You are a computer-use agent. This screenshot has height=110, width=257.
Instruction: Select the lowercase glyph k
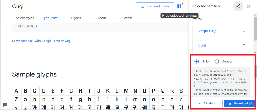[x=117, y=99]
